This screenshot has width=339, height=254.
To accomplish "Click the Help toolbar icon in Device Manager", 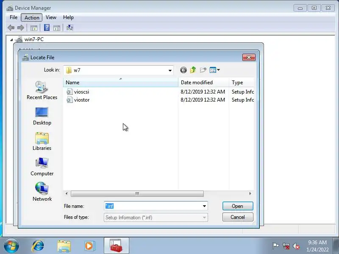I will pos(47,28).
